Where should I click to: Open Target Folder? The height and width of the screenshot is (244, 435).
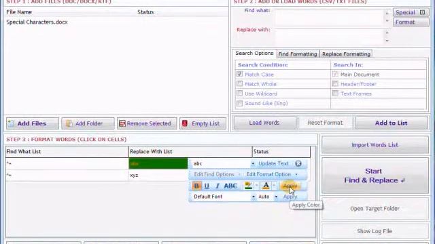[x=375, y=209]
